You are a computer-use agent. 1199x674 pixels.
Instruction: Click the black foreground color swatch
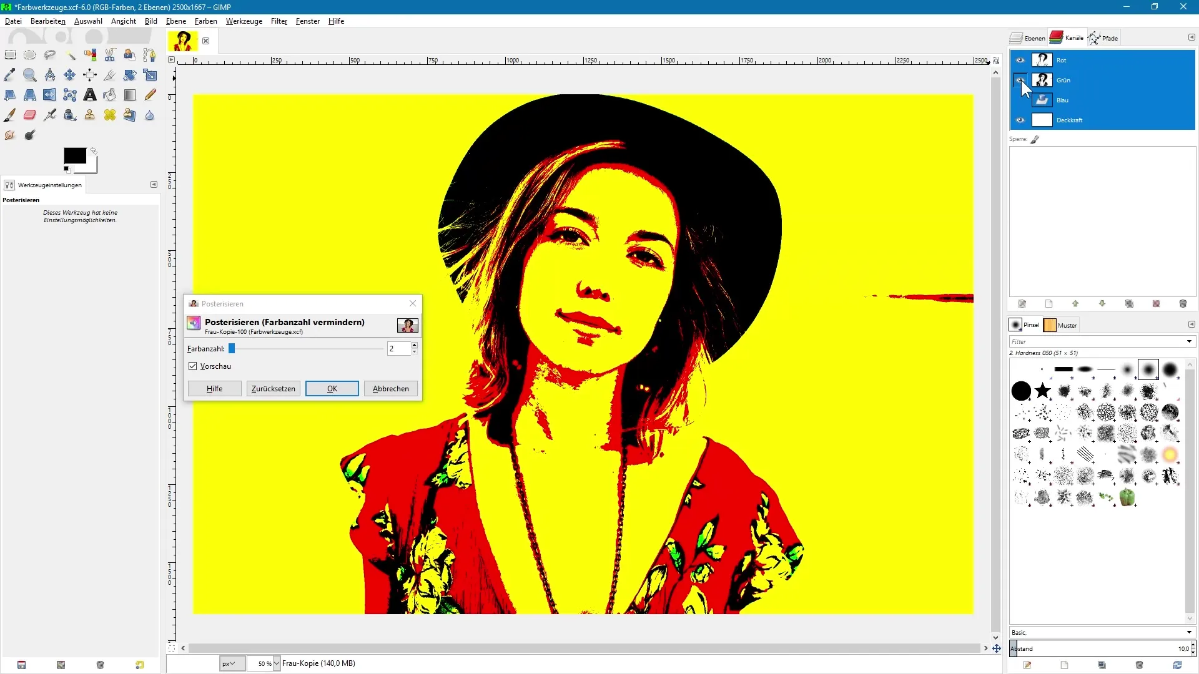pos(75,155)
